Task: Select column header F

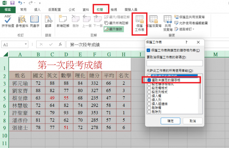Action: [95, 54]
